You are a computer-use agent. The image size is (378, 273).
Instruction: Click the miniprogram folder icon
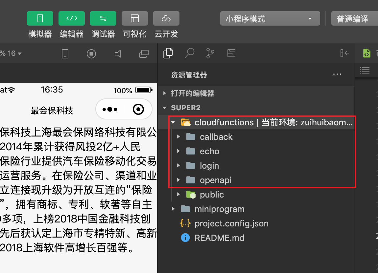pyautogui.click(x=185, y=209)
